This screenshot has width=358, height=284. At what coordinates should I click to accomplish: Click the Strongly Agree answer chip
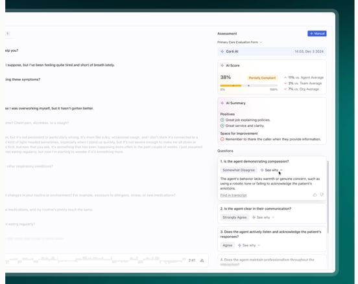pyautogui.click(x=235, y=217)
